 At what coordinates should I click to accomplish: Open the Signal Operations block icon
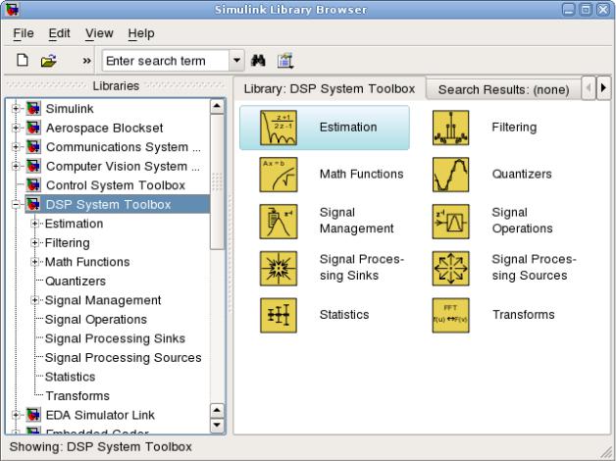pyautogui.click(x=450, y=222)
